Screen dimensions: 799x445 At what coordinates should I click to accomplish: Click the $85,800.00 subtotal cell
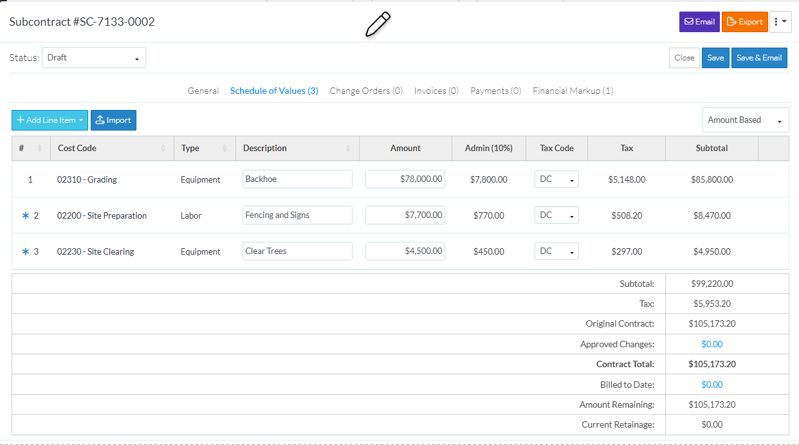point(712,180)
